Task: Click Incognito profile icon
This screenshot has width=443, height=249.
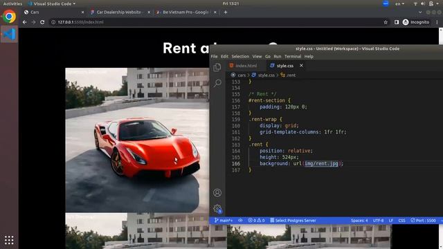Action: (x=406, y=22)
